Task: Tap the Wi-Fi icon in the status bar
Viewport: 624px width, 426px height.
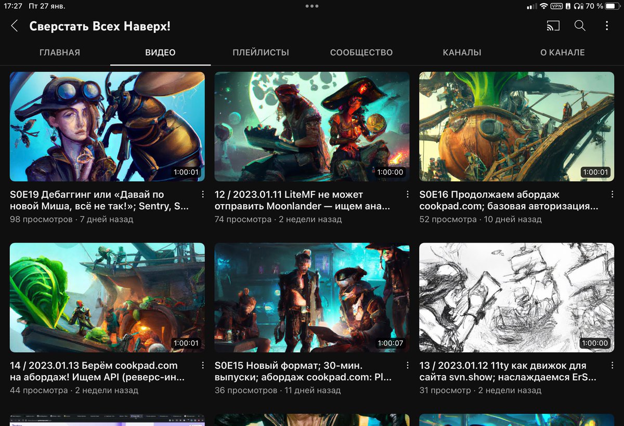Action: click(544, 6)
